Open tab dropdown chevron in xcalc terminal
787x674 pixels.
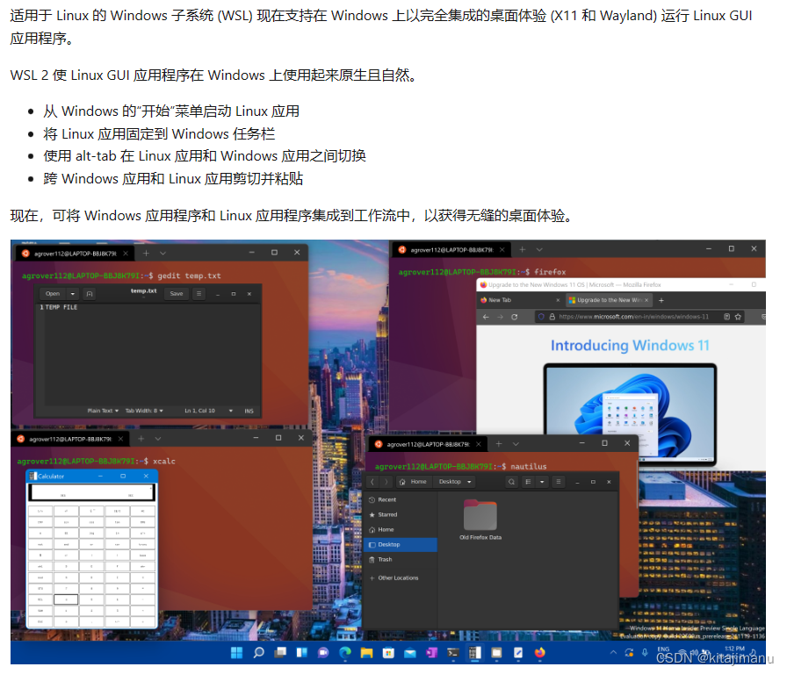pyautogui.click(x=157, y=439)
